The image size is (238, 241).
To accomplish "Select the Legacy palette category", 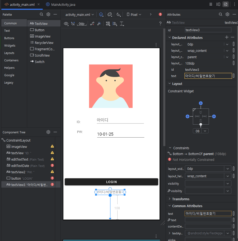I will point(14,83).
